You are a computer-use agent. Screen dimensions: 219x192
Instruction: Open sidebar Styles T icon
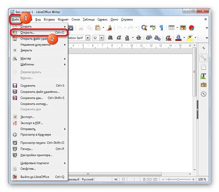(203, 76)
